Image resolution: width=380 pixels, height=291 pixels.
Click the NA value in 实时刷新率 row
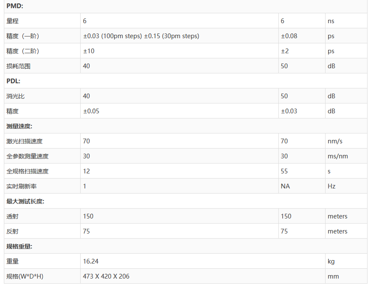pyautogui.click(x=285, y=186)
